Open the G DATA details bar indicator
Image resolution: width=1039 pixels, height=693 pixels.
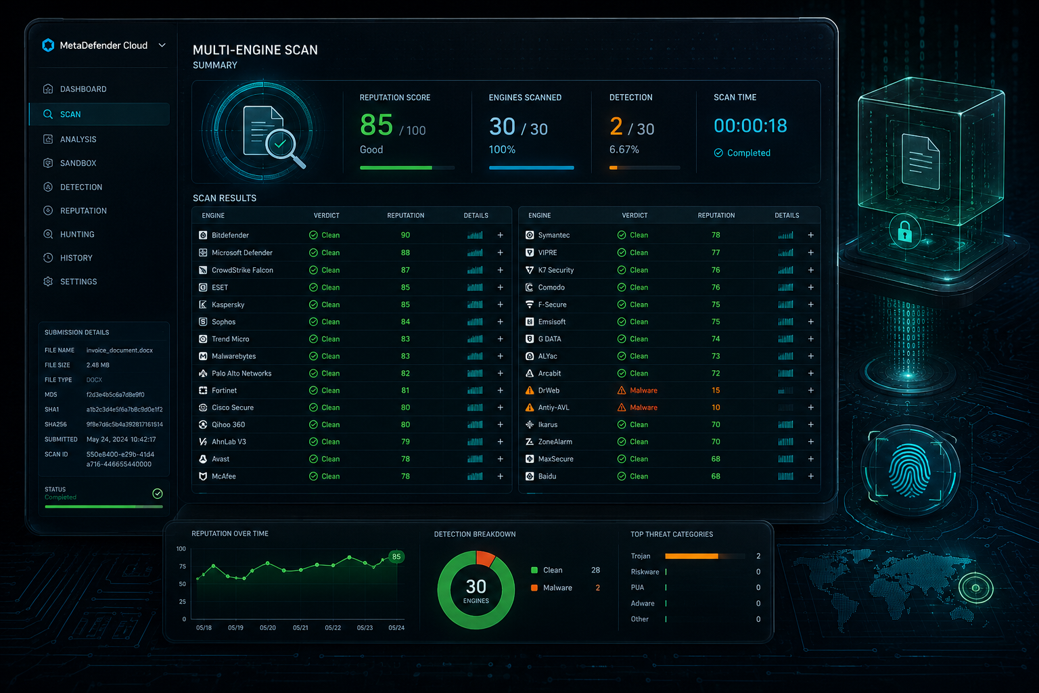click(785, 339)
